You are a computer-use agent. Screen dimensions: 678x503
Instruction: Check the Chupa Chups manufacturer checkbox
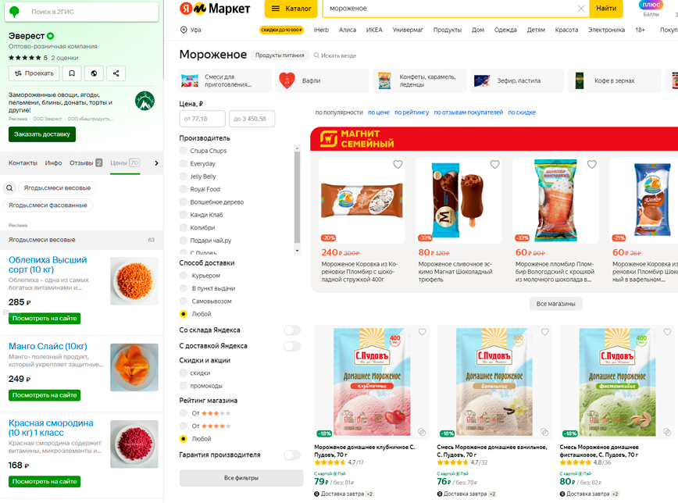pos(183,151)
